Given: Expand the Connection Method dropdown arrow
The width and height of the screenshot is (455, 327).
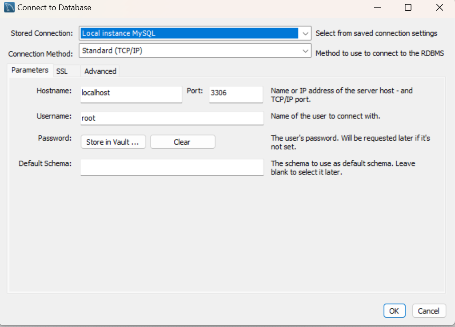Looking at the screenshot, I should pyautogui.click(x=305, y=51).
